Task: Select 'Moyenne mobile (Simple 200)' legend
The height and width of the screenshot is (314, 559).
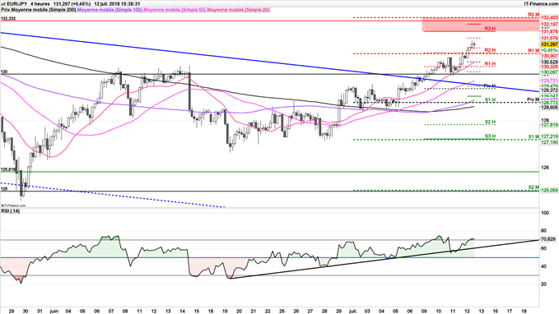Action: click(43, 10)
